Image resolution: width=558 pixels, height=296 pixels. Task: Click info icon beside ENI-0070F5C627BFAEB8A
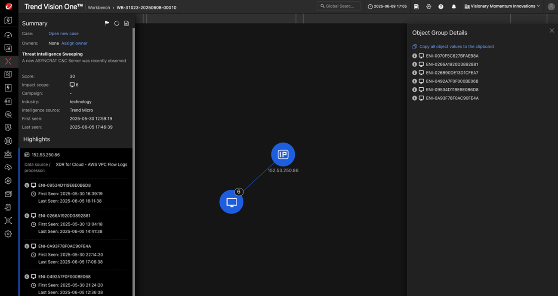[415, 56]
